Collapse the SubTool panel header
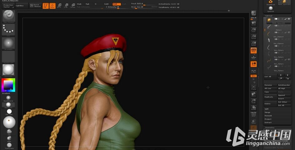295x150 pixels. 277,16
